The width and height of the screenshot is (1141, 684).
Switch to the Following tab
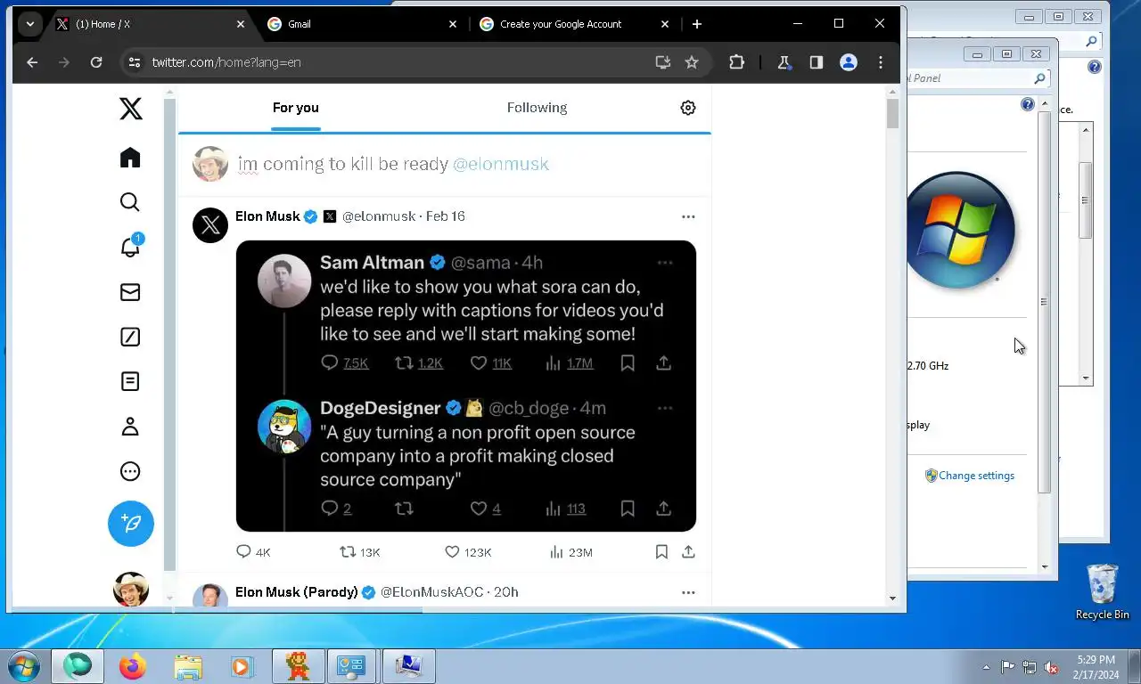537,108
